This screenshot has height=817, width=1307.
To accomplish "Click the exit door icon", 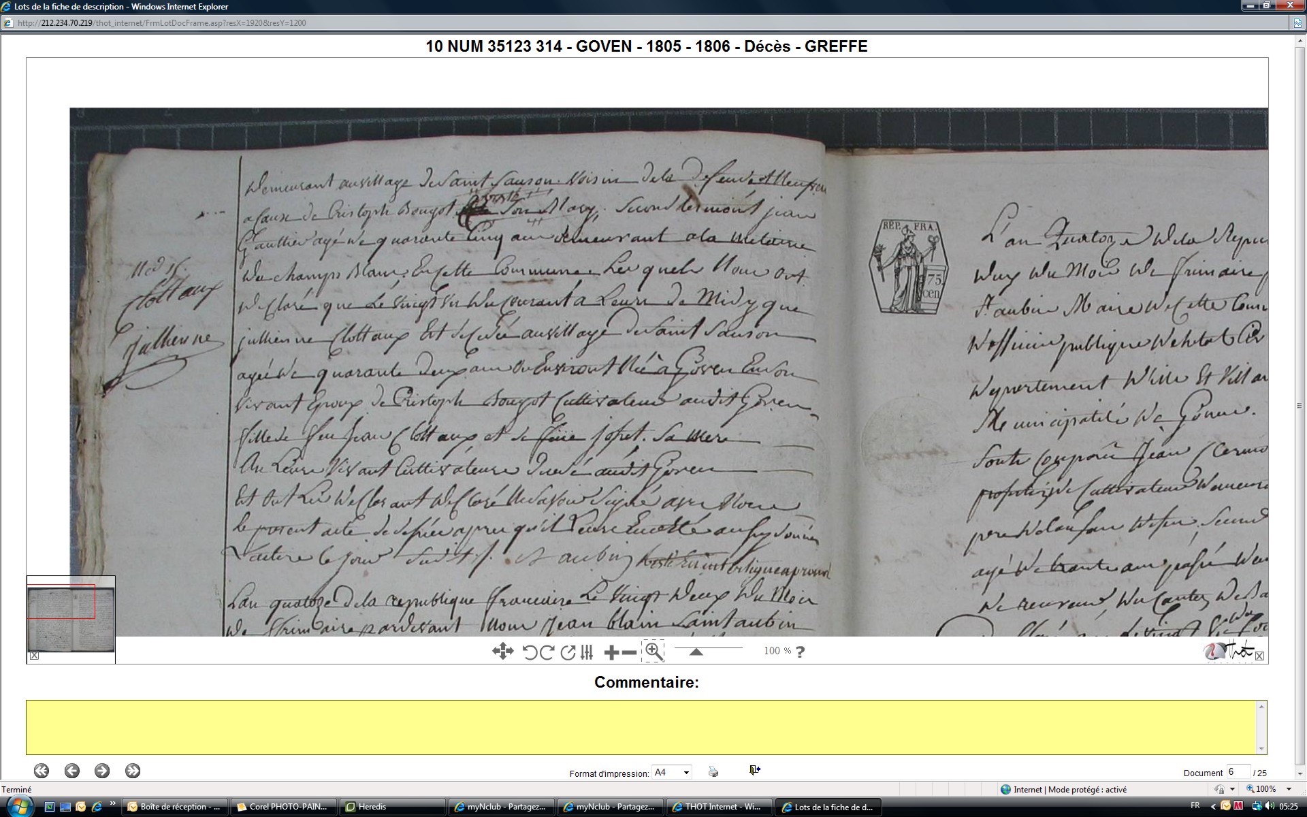I will coord(754,770).
